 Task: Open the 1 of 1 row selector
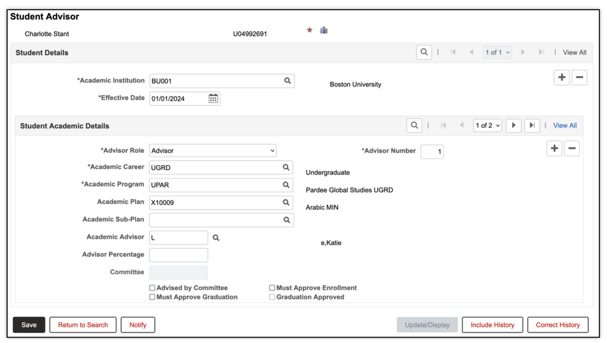tap(497, 52)
